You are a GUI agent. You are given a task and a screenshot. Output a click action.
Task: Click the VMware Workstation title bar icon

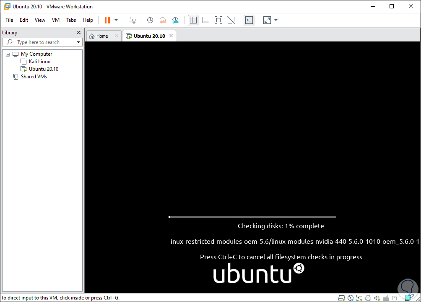[x=7, y=6]
